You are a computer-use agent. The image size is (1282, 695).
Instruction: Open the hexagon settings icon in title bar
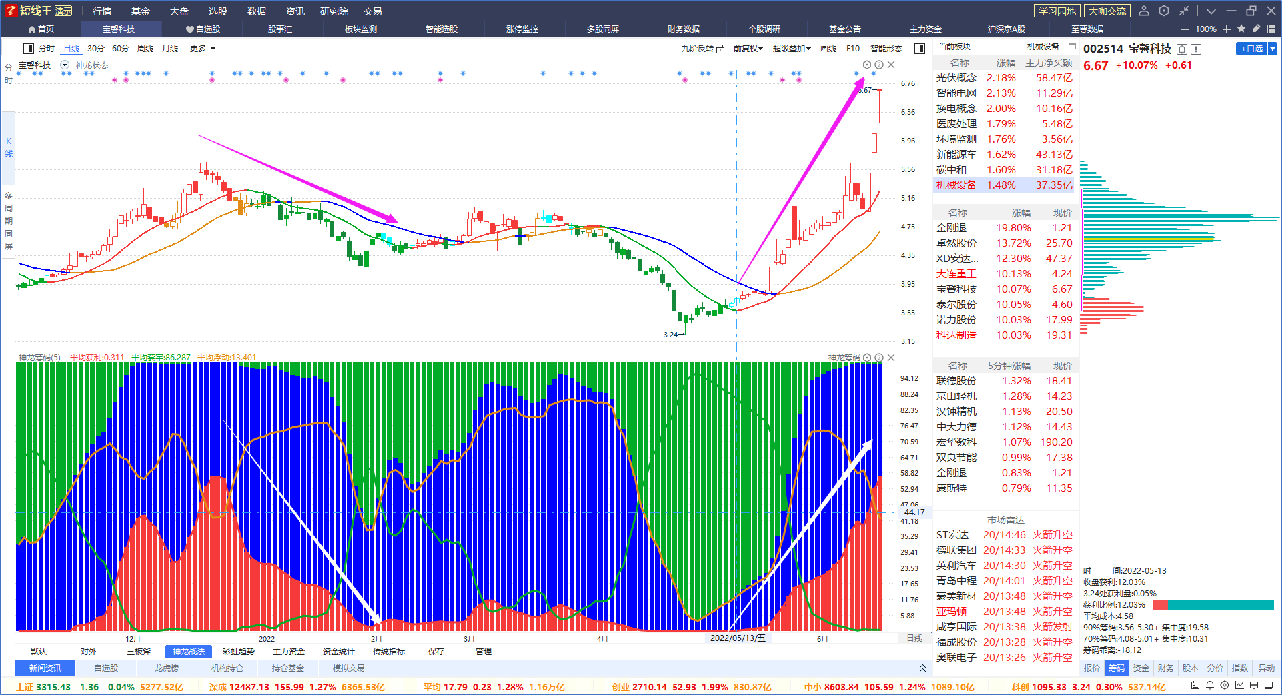point(1164,11)
